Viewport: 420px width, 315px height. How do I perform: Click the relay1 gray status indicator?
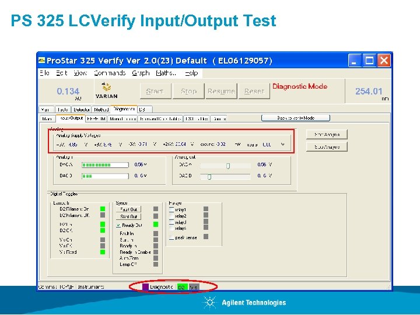point(206,209)
